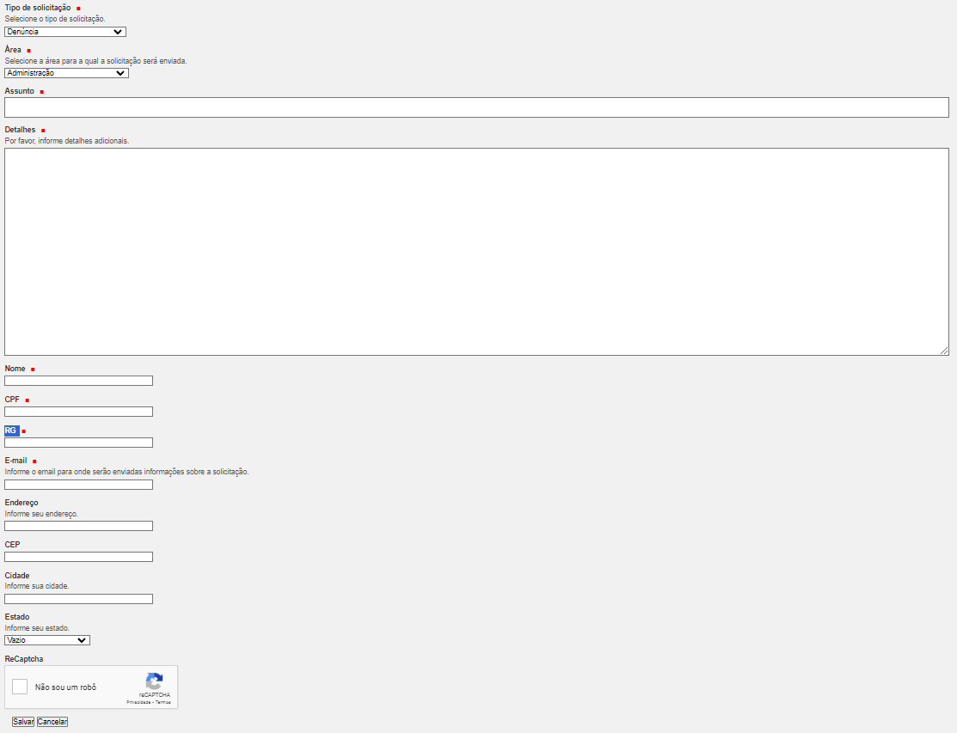Focus the Cidade input field
The image size is (957, 733).
pyautogui.click(x=78, y=599)
